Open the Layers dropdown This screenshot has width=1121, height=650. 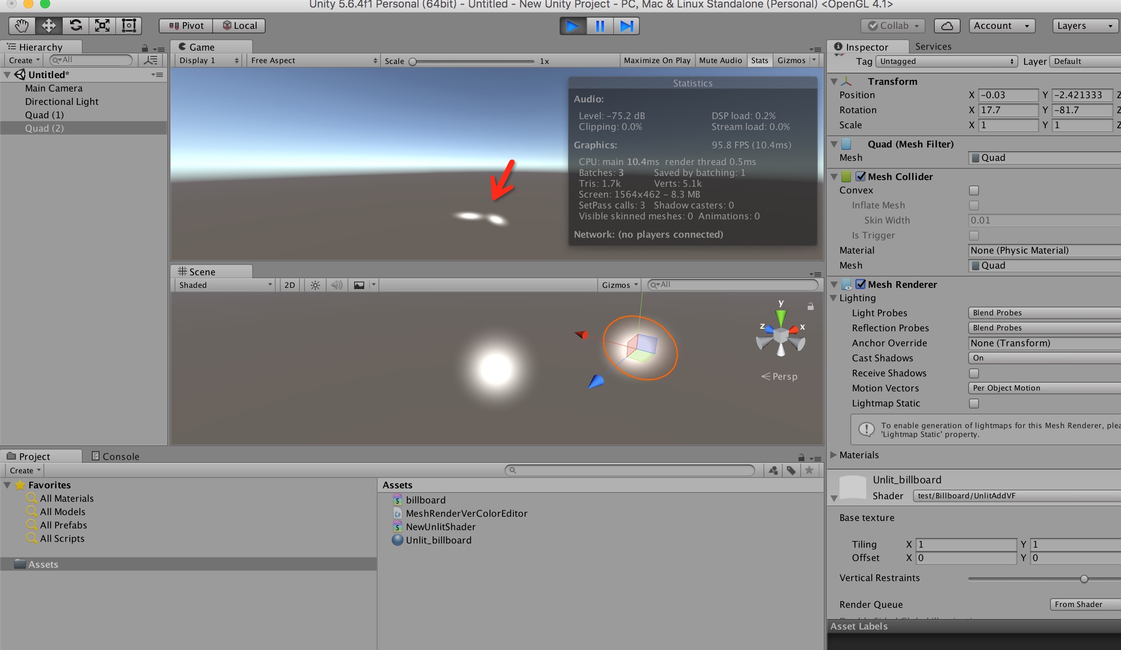1085,26
